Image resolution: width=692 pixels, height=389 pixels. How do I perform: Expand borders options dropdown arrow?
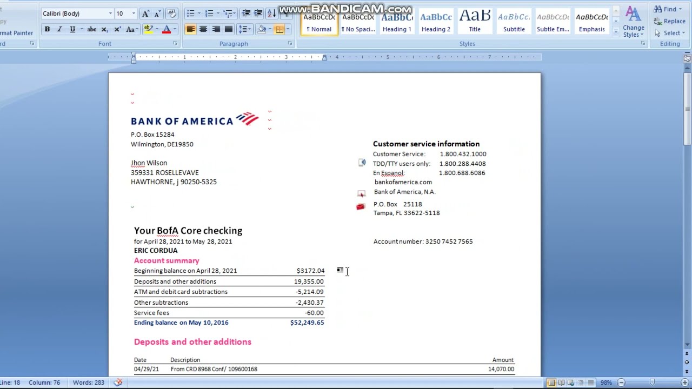288,29
